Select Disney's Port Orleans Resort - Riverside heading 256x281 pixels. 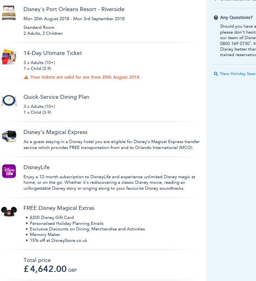point(74,9)
